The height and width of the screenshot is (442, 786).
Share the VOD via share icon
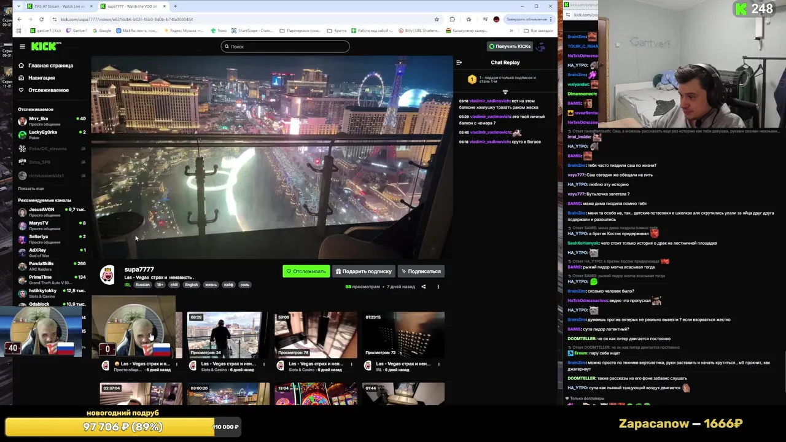coord(423,287)
